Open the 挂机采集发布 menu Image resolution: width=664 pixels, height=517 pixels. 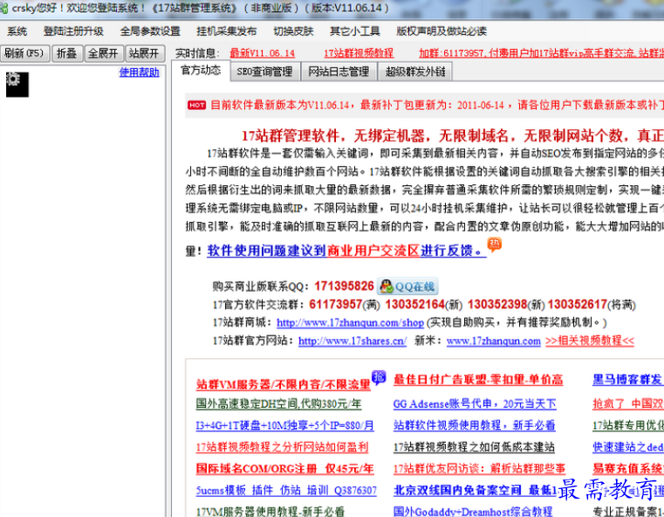227,31
